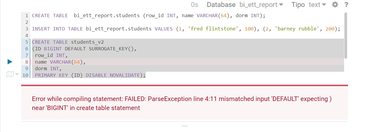This screenshot has width=368, height=132.
Task: Select line number 10 in the gutter
Action: pos(26,75)
